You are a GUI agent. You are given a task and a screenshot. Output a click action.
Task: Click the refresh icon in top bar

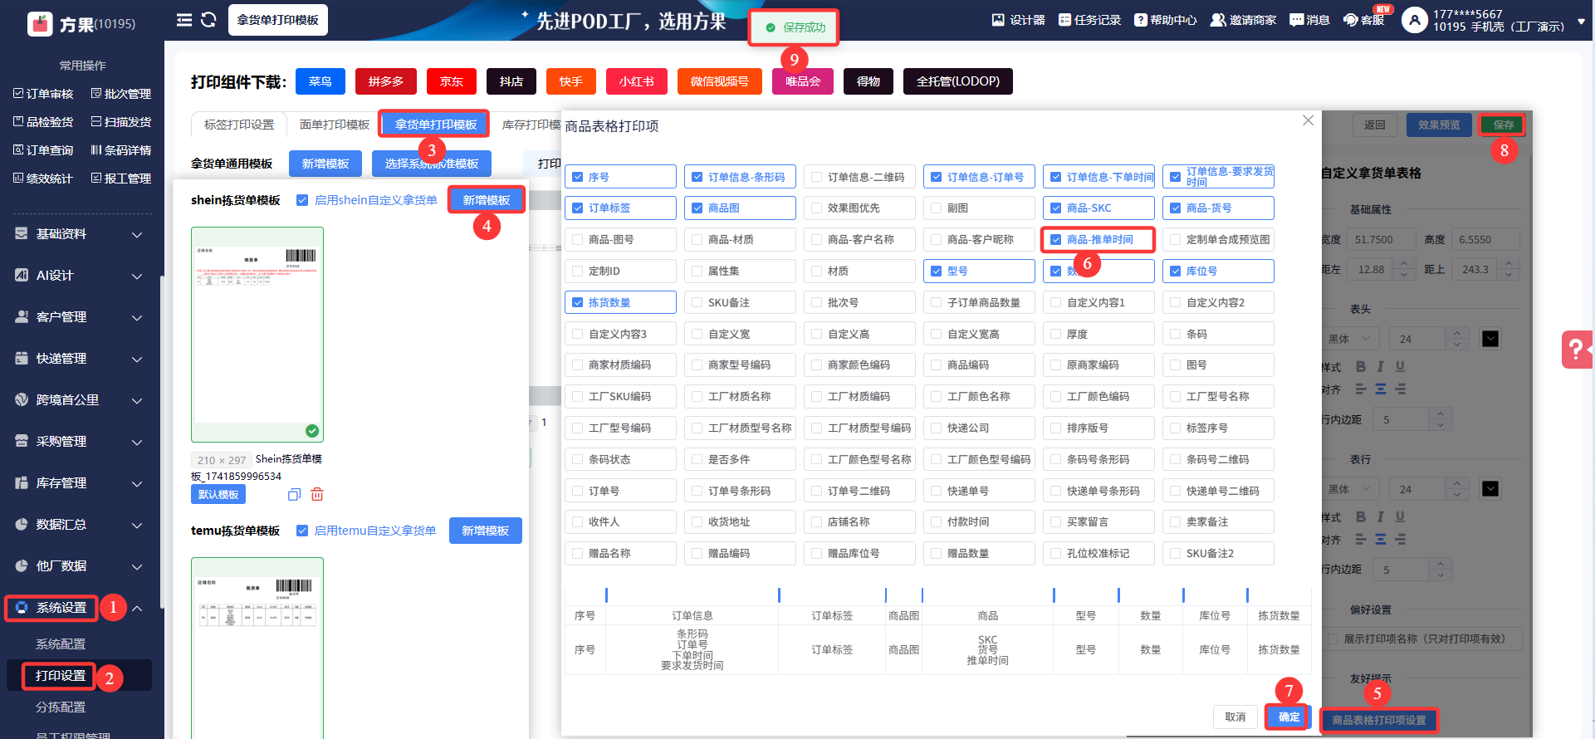click(x=208, y=20)
